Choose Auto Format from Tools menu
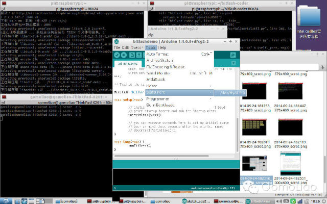The image size is (327, 204). point(179,54)
